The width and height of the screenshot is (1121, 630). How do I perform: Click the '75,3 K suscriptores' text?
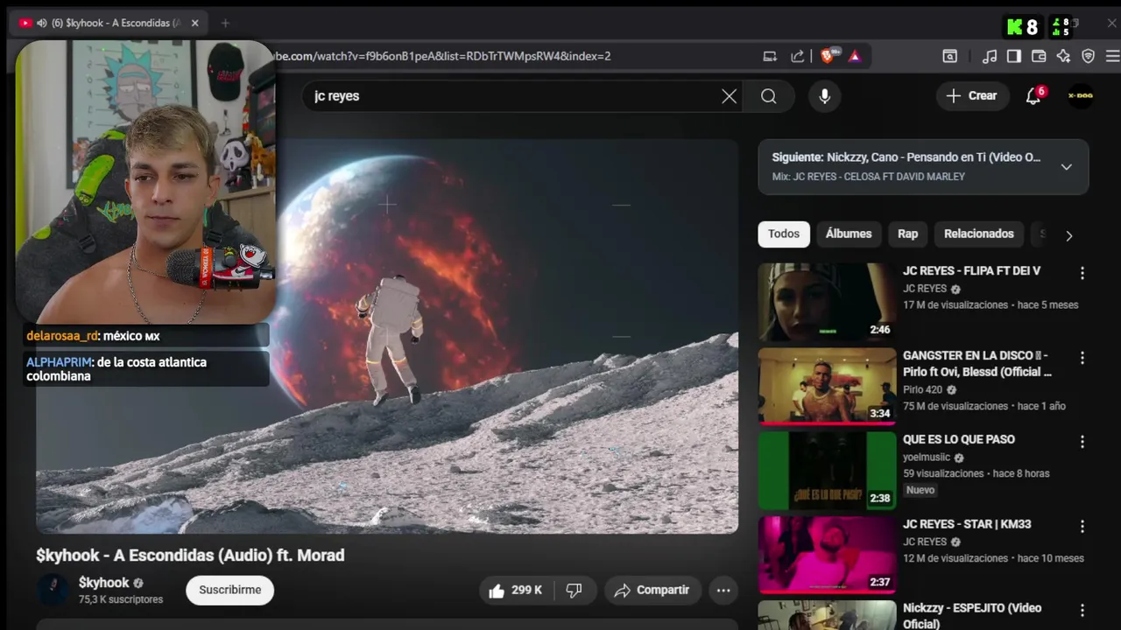(x=121, y=599)
